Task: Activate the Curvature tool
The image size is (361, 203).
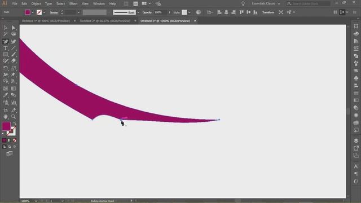Action: 14,42
